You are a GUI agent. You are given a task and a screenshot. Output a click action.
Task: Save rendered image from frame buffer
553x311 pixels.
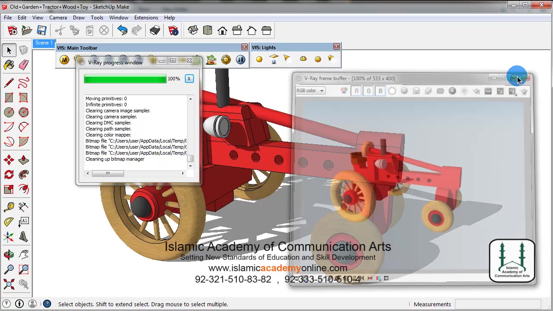click(416, 91)
